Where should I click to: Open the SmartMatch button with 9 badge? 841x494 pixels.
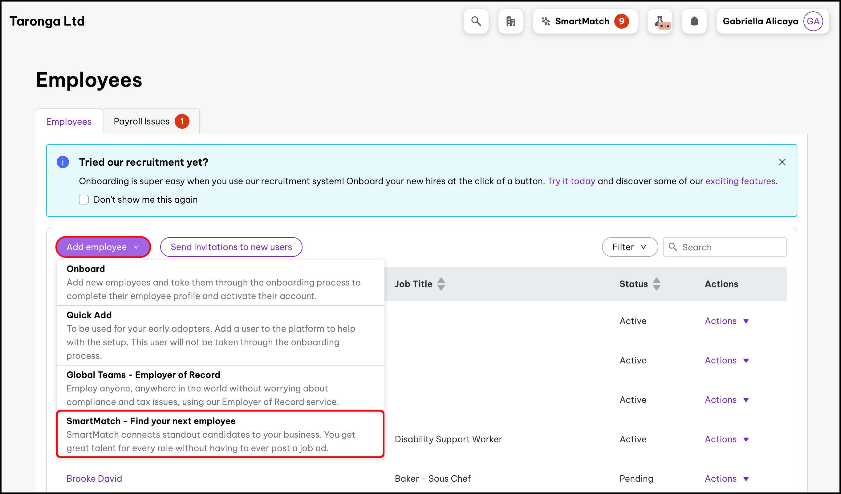[585, 21]
